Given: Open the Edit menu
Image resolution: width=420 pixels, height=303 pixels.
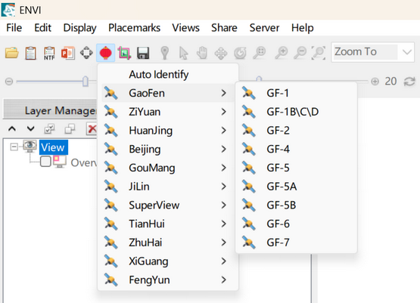Looking at the screenshot, I should click(x=42, y=28).
